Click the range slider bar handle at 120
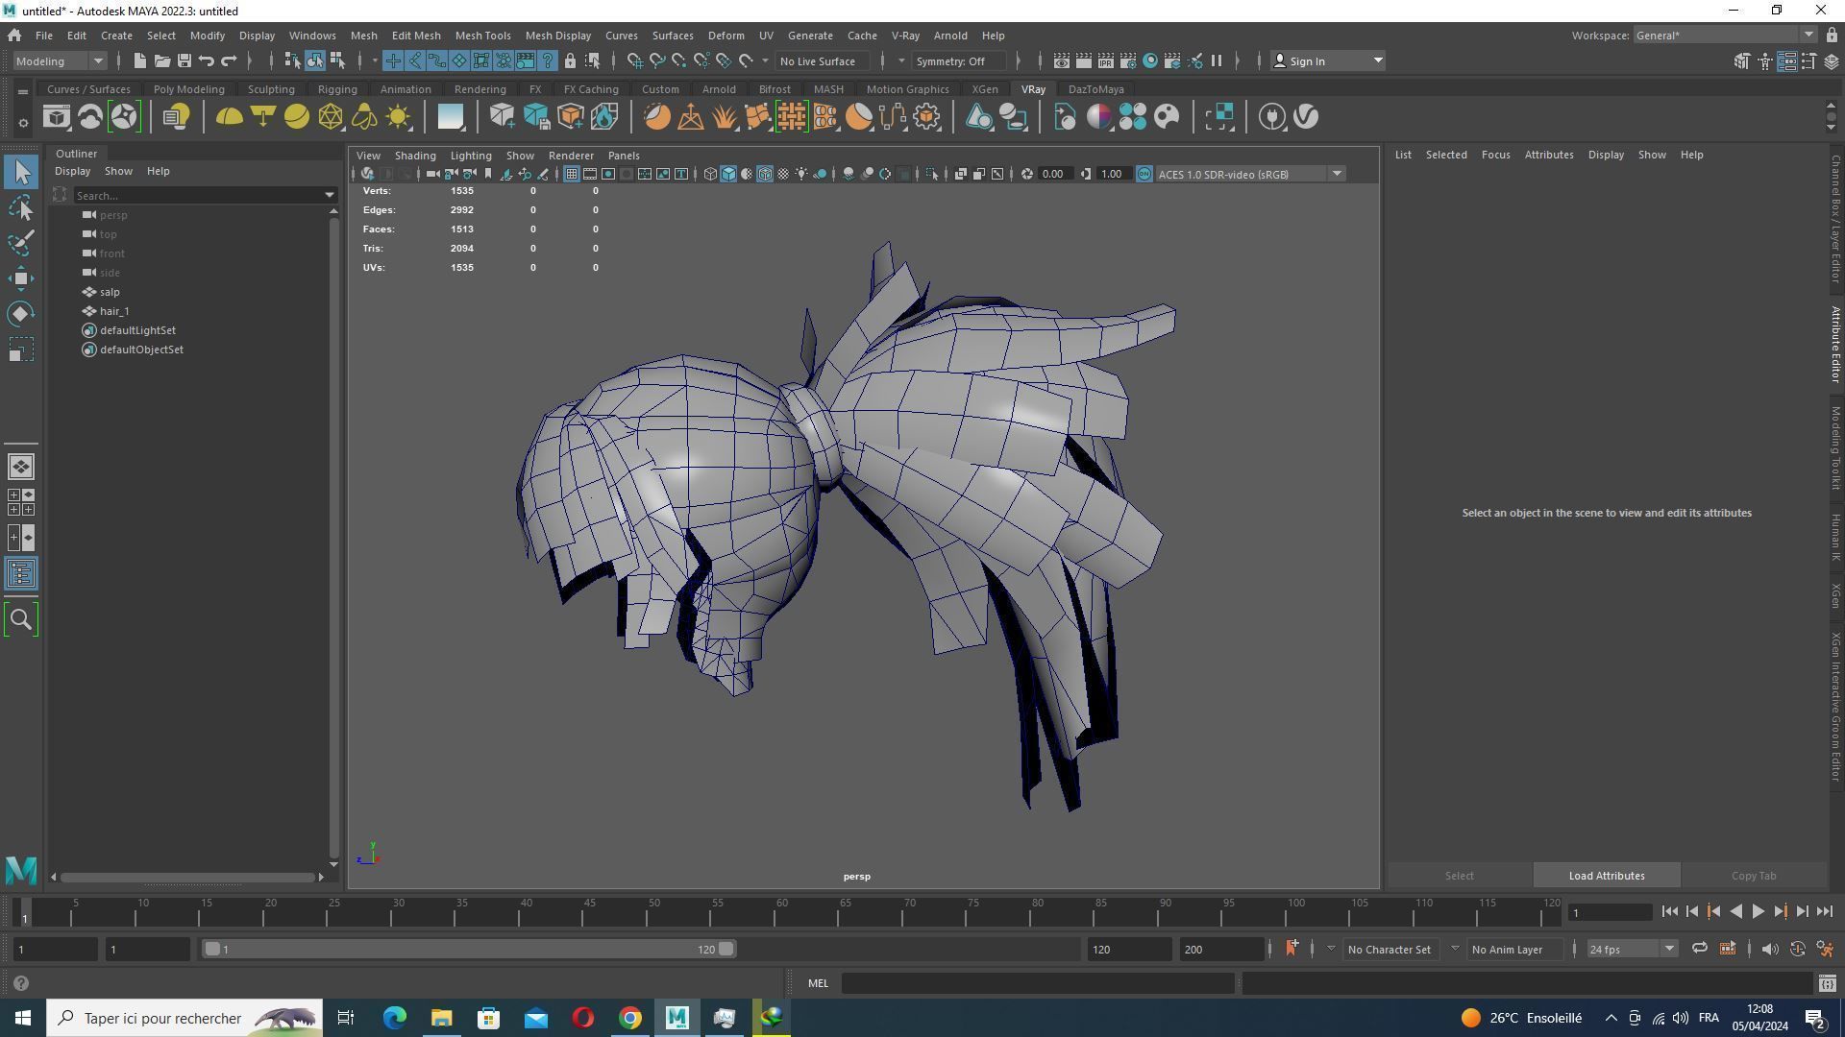Screen dimensions: 1845x1037 pyautogui.click(x=726, y=949)
